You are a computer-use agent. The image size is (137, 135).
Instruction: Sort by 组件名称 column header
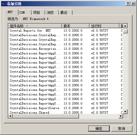point(35,26)
